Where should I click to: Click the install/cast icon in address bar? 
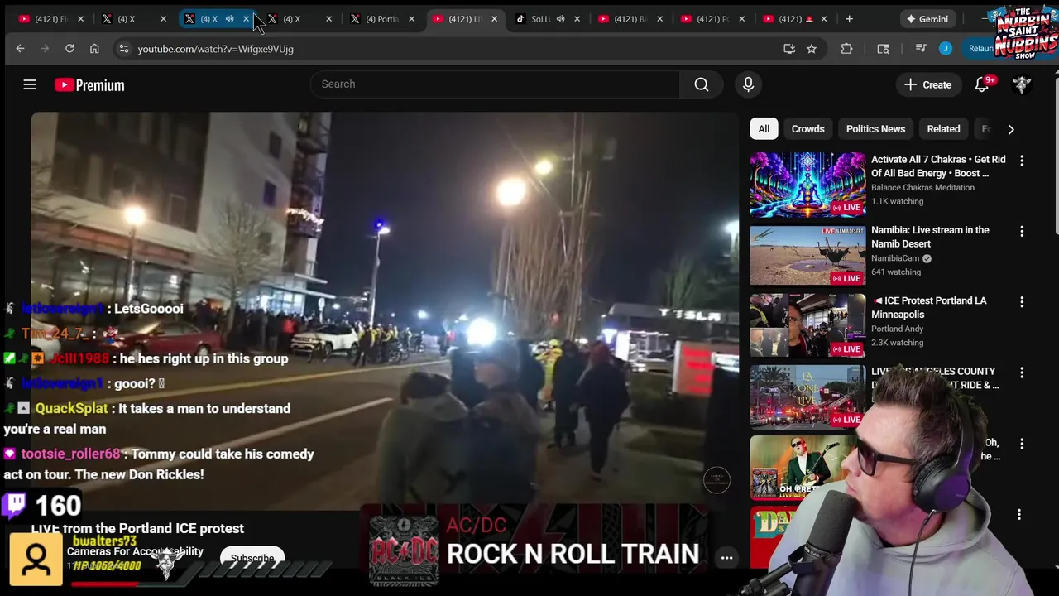pos(789,49)
